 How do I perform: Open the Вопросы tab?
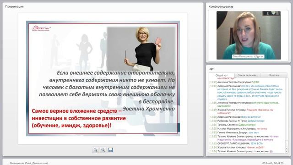point(274,75)
